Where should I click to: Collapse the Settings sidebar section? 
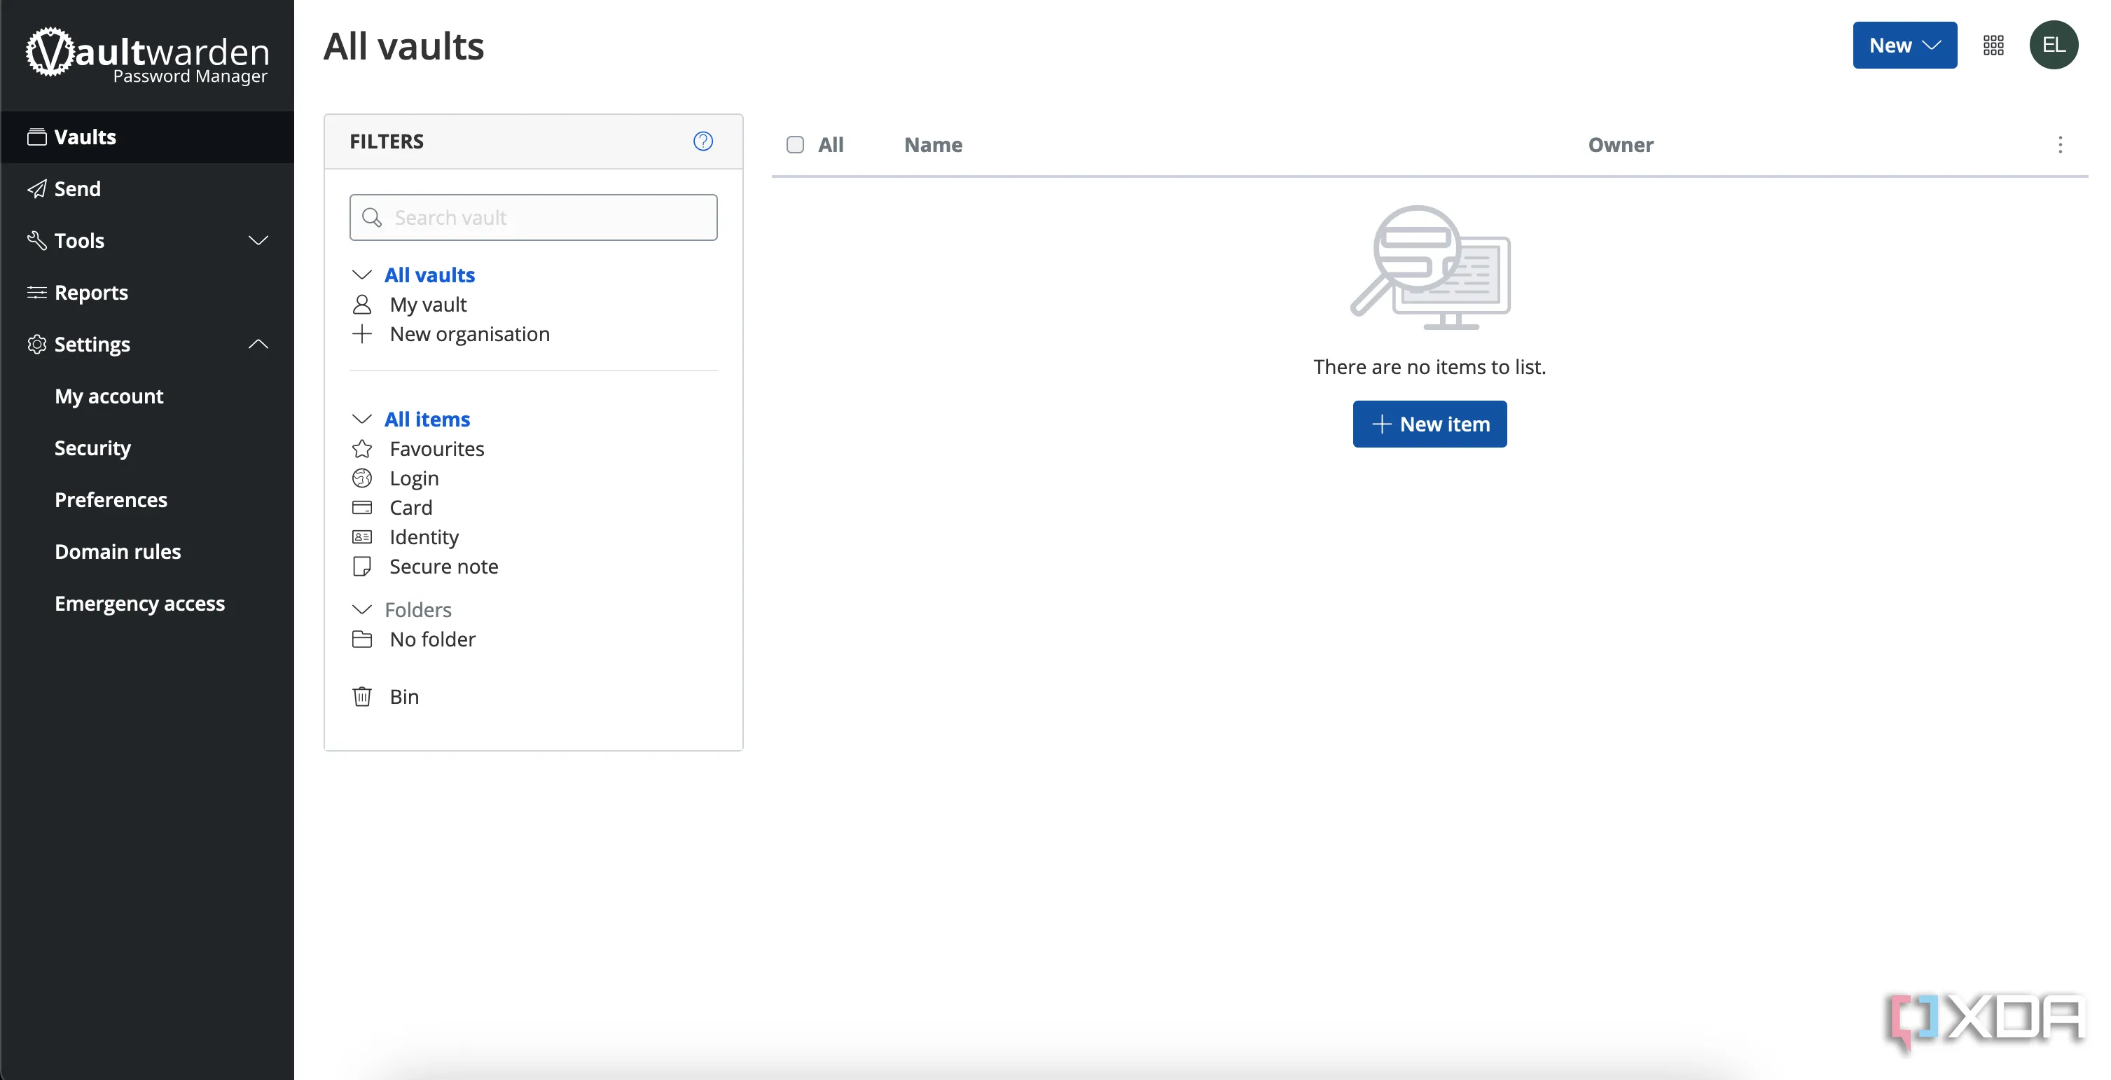click(257, 344)
